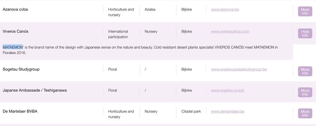Screen dimensions: 316x126
Task: Click the Viveros Canós exhibitor name
Action: point(15,31)
